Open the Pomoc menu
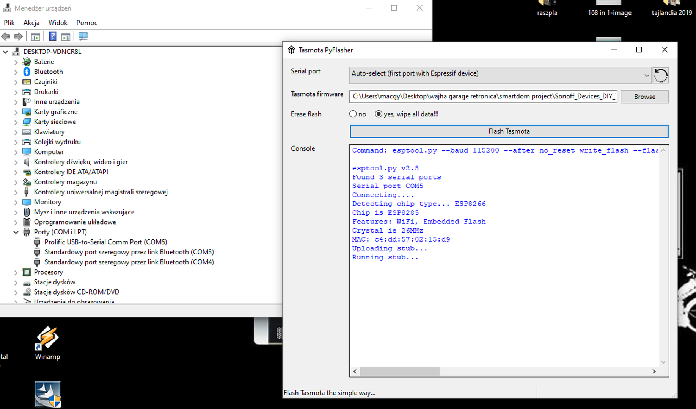This screenshot has height=409, width=696. click(87, 23)
